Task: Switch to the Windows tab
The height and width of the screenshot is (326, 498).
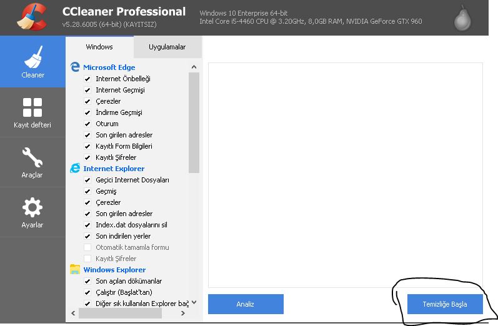Action: 99,47
